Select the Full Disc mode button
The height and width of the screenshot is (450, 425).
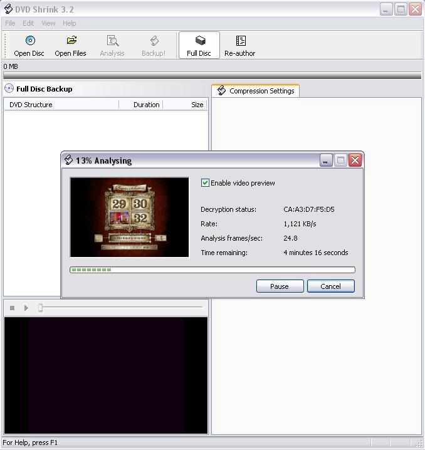[x=199, y=45]
